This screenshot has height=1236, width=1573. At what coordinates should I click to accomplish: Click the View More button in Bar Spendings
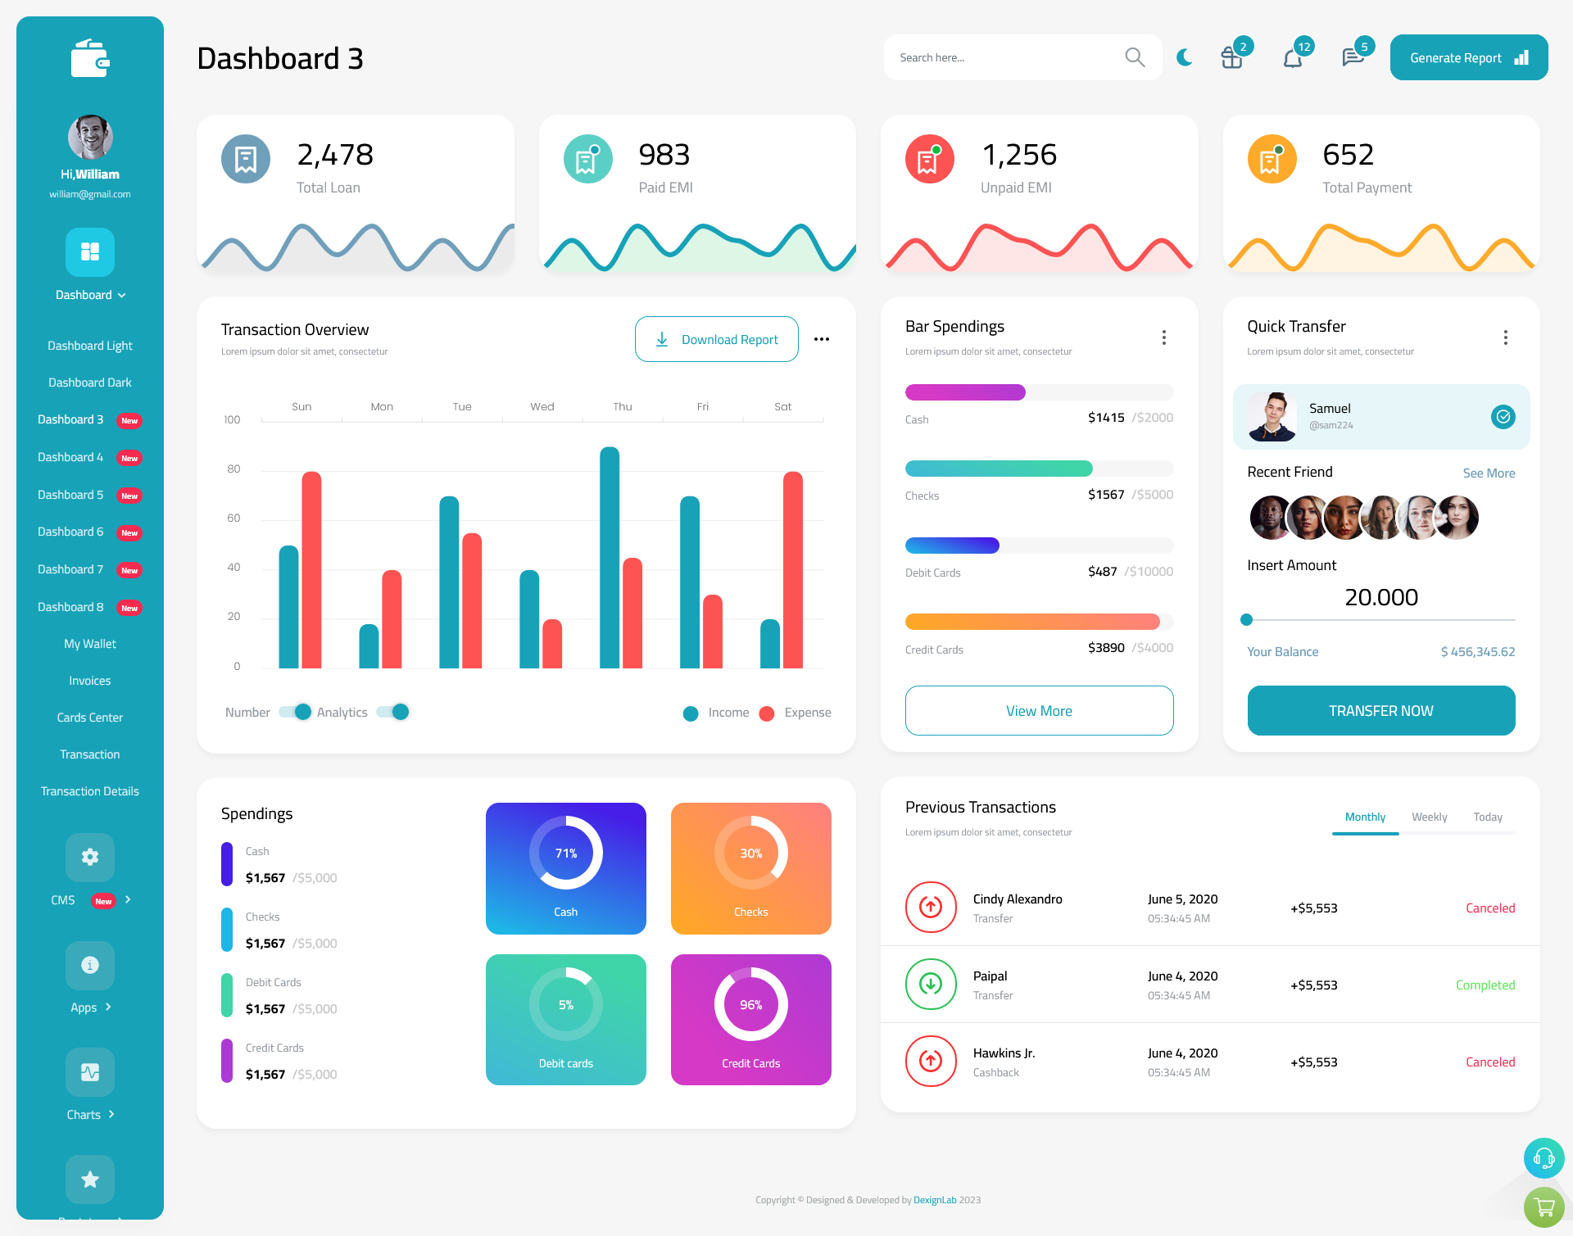coord(1038,710)
